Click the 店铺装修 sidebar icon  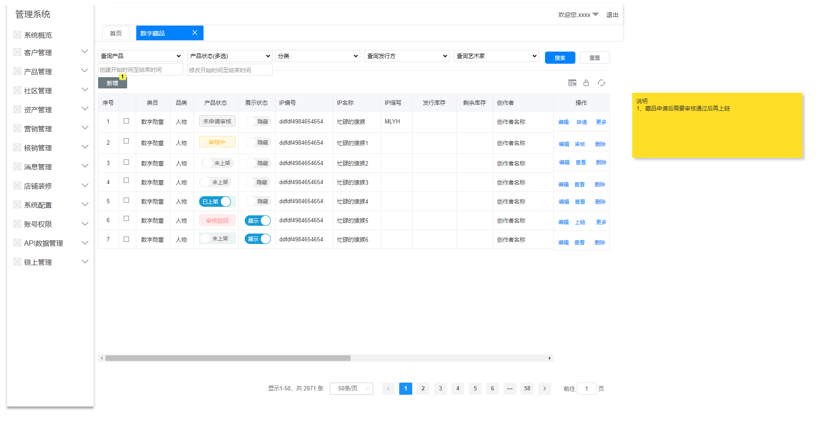tap(17, 185)
